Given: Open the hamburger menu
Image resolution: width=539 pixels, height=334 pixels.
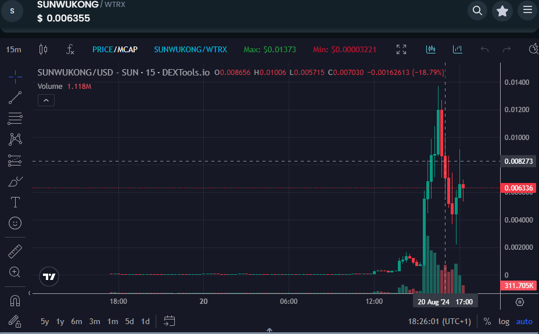Looking at the screenshot, I should [x=527, y=10].
